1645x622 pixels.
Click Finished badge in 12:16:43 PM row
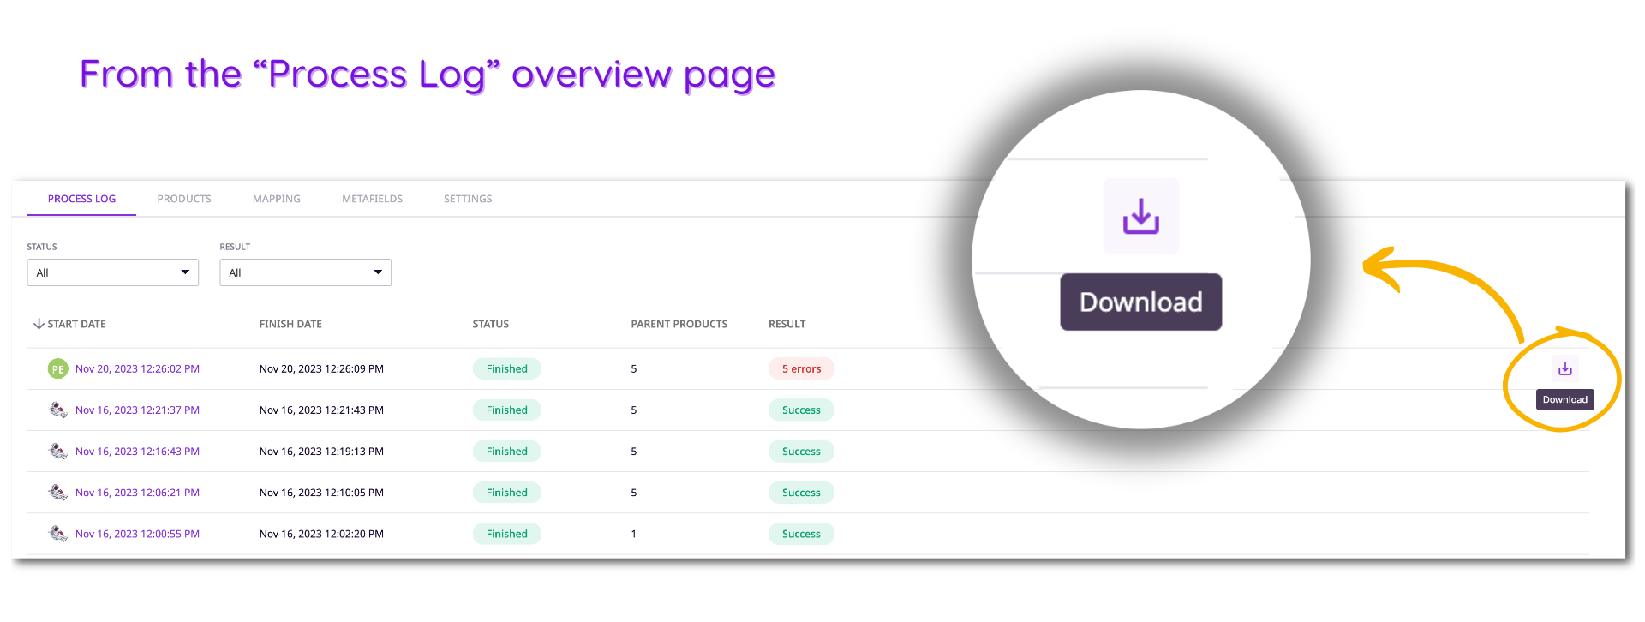507,452
